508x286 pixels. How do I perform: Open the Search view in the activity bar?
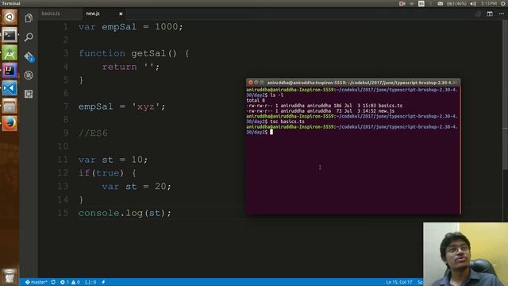click(29, 37)
